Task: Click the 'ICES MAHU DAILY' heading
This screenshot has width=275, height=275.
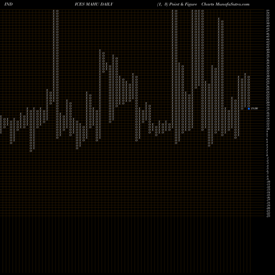Action: point(94,4)
